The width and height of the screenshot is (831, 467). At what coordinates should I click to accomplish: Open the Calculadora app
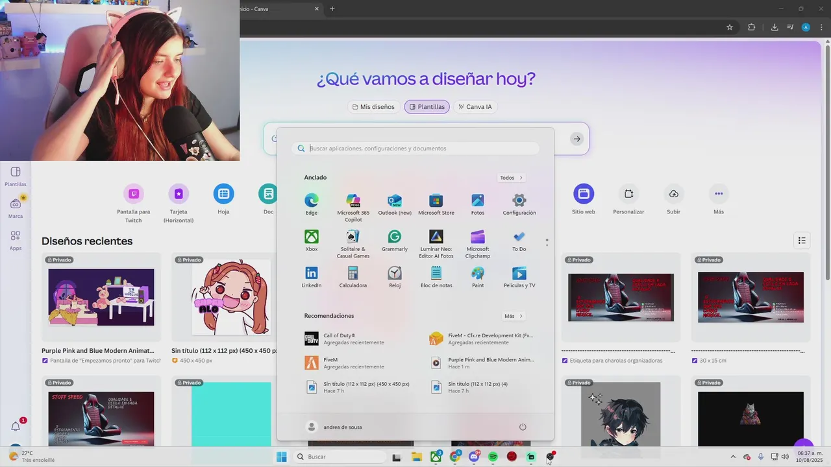pyautogui.click(x=353, y=276)
